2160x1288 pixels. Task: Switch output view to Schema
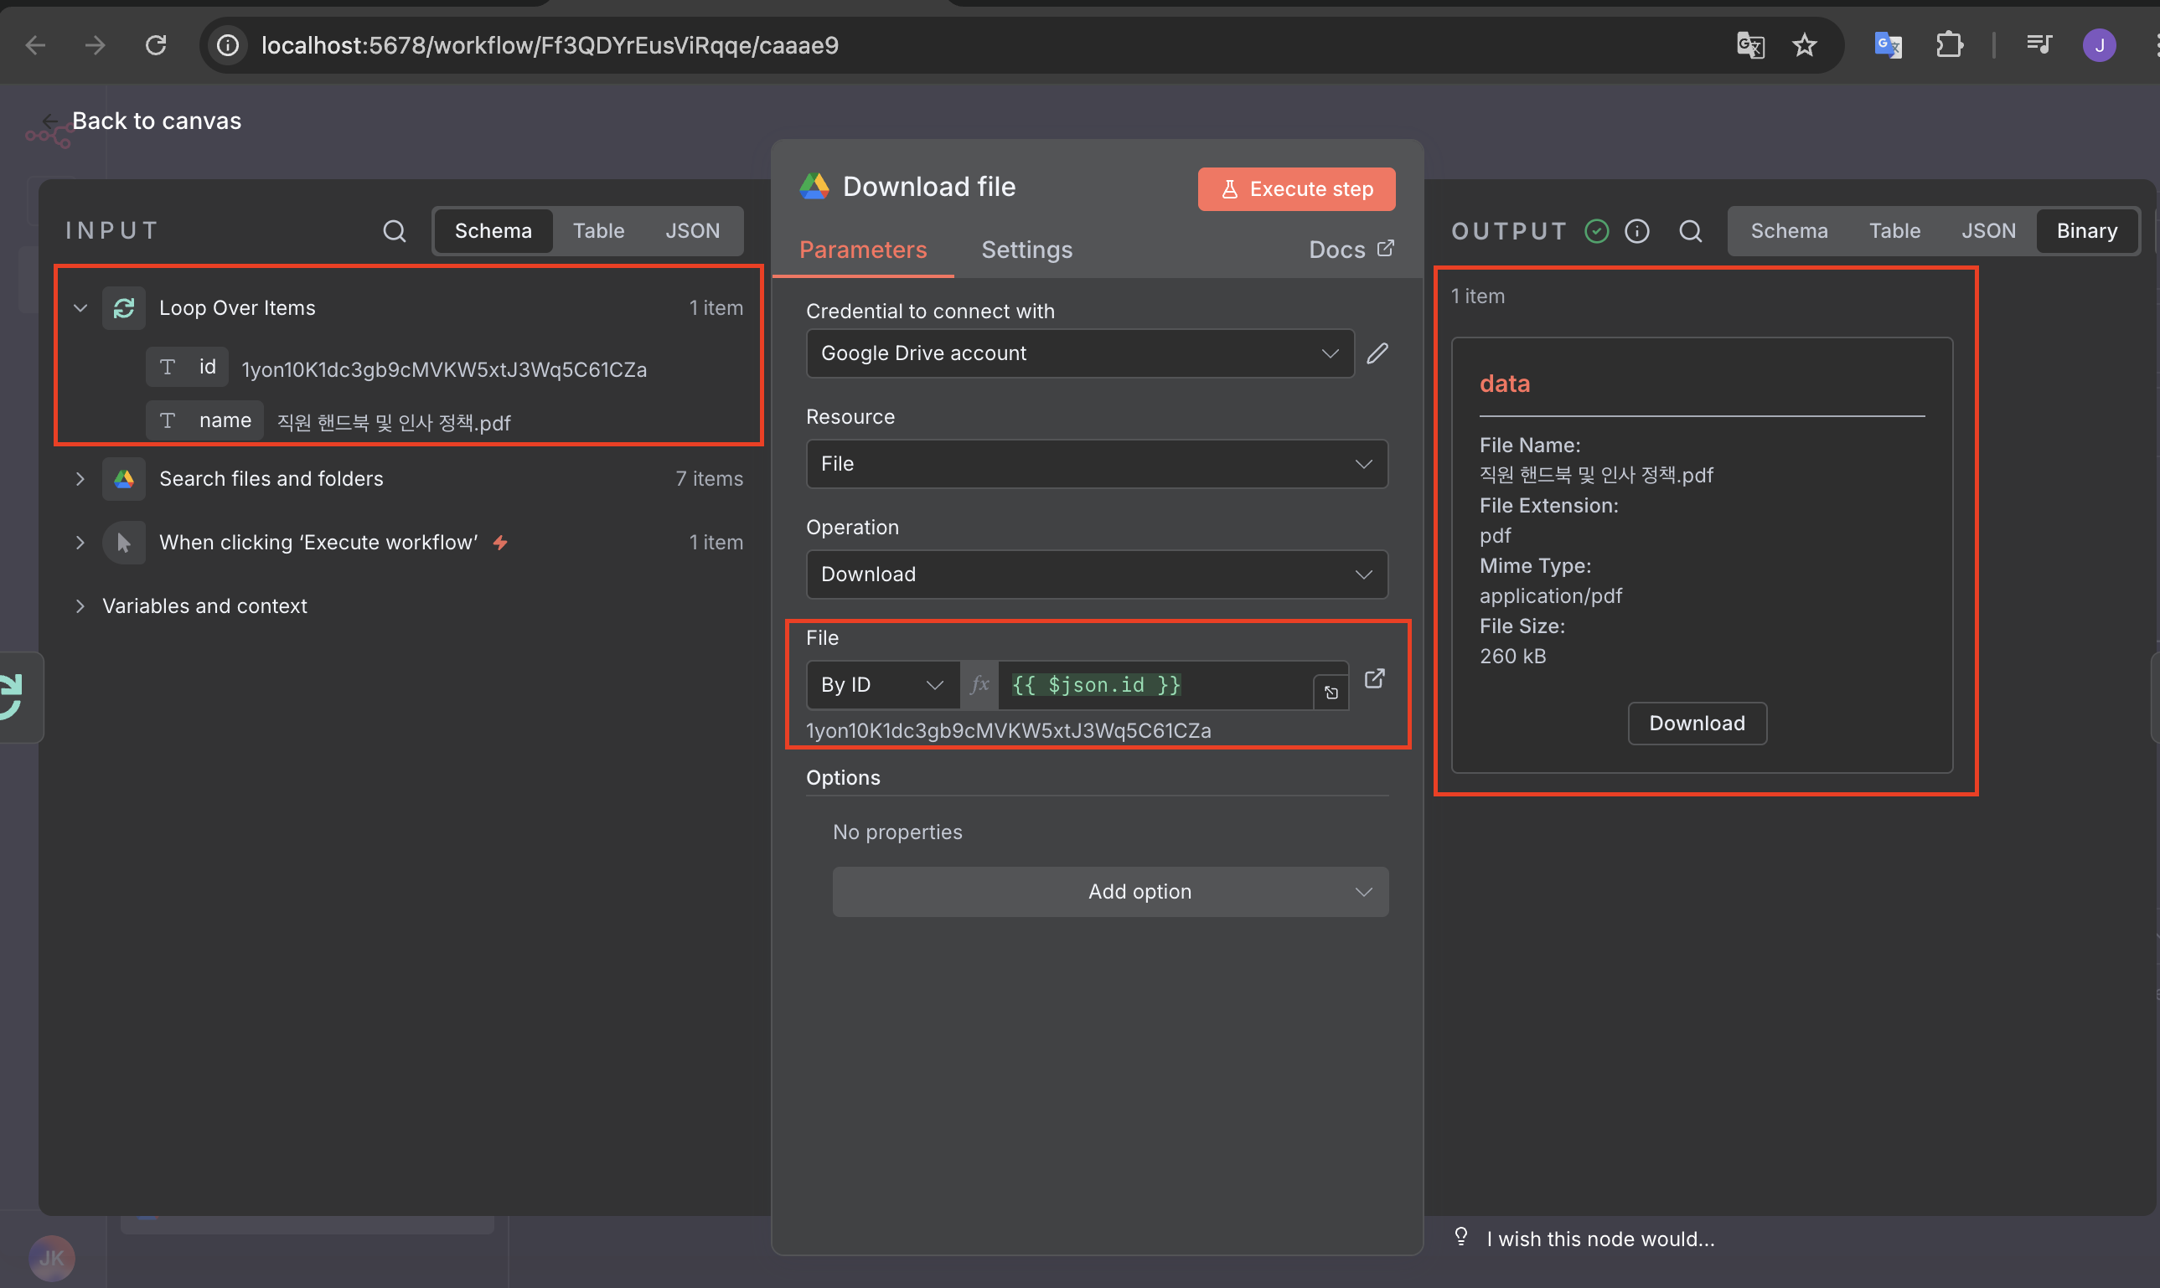1789,231
